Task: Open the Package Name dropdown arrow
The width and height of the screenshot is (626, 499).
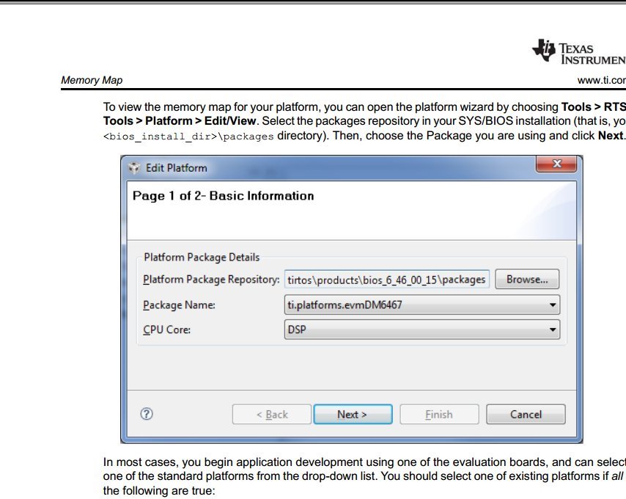Action: [x=553, y=305]
